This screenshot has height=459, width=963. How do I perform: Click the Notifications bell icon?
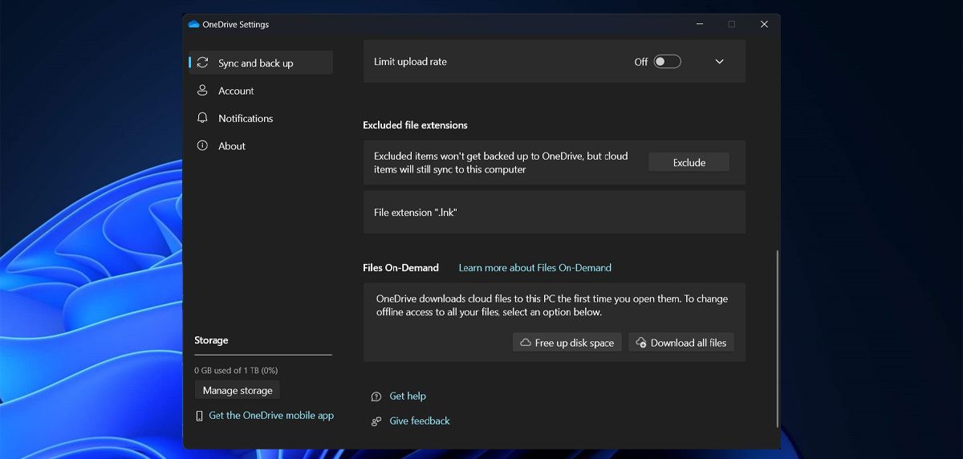pos(202,118)
